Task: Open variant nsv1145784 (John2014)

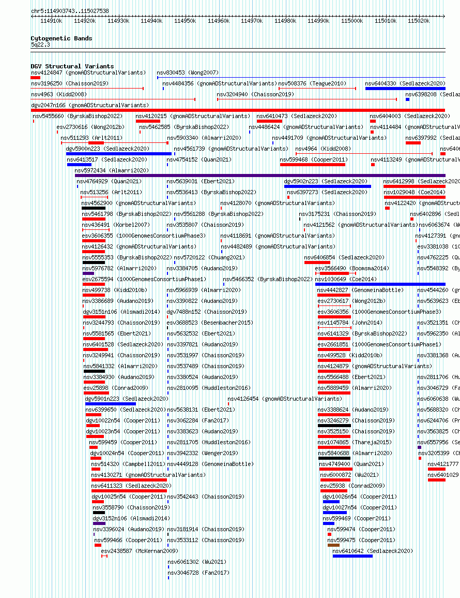Action: coord(350,322)
